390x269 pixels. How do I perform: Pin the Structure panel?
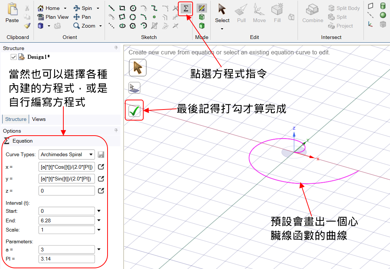(x=116, y=48)
